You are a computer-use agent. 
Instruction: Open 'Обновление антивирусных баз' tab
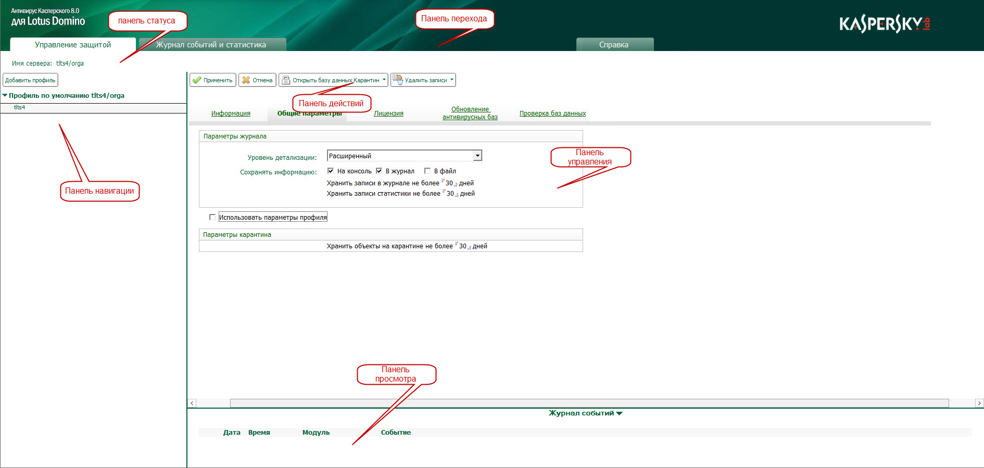pos(470,113)
